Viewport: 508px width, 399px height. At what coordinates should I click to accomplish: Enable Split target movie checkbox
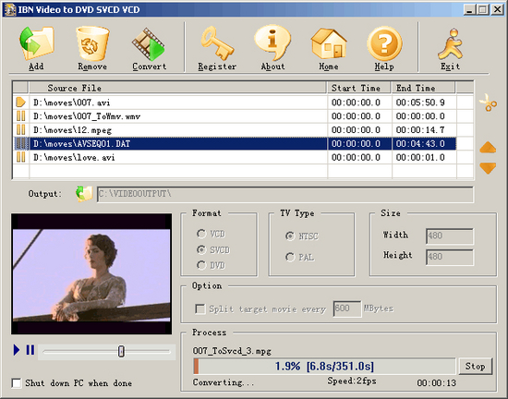tap(200, 308)
